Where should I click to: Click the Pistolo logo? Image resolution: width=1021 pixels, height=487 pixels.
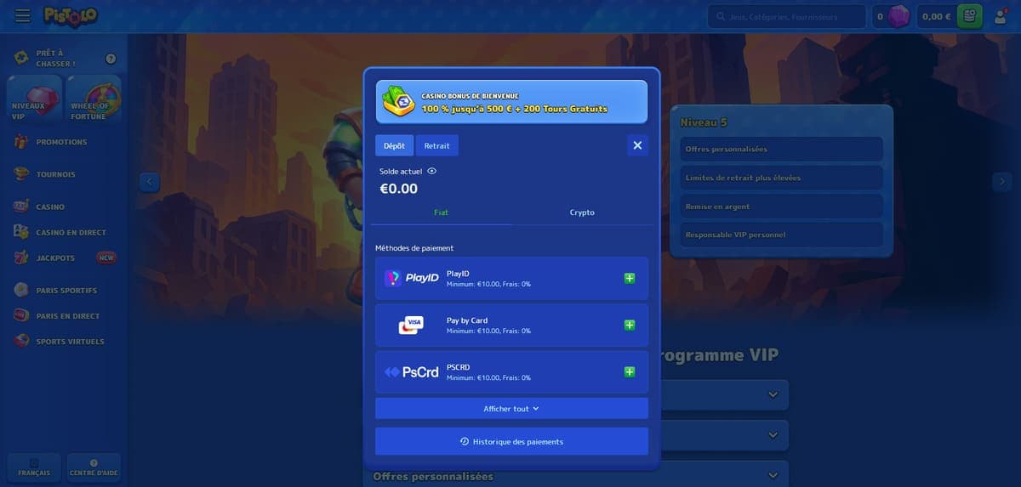tap(71, 16)
